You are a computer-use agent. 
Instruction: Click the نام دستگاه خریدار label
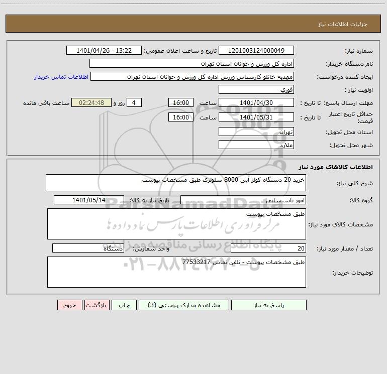349,64
